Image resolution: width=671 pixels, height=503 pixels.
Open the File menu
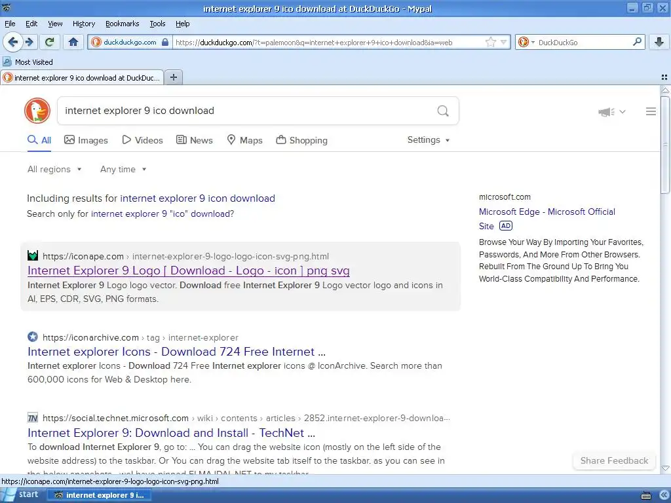10,24
